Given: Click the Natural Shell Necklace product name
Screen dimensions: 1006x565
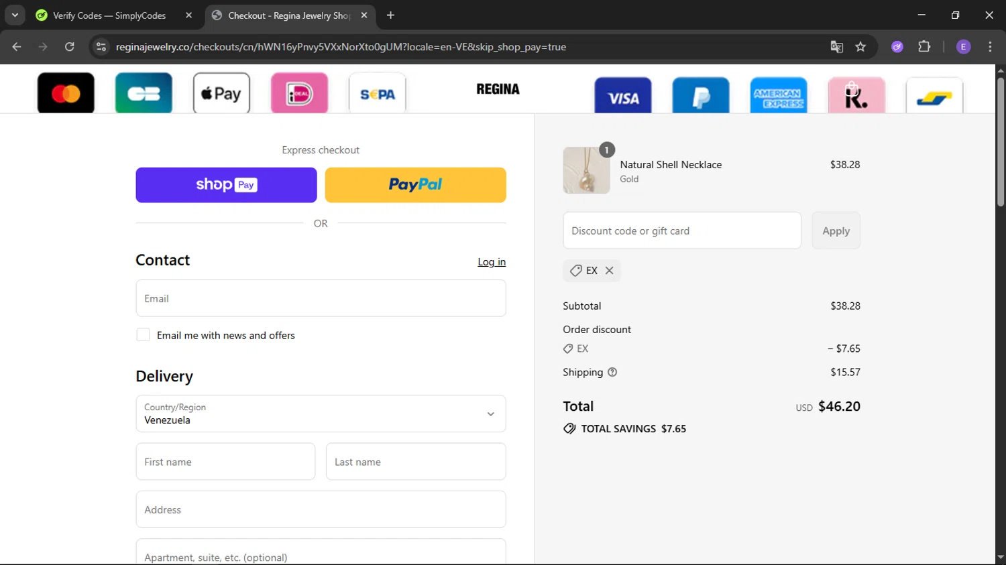Looking at the screenshot, I should pos(671,165).
